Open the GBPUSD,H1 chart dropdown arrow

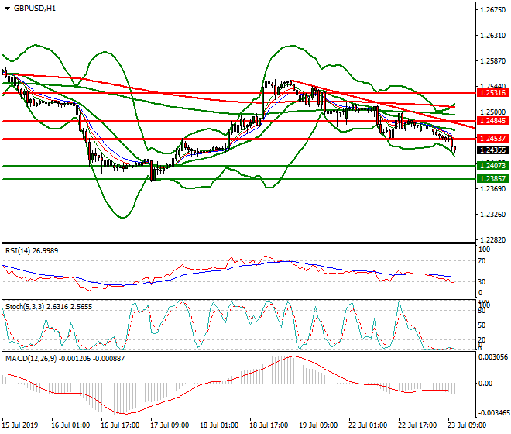point(8,9)
